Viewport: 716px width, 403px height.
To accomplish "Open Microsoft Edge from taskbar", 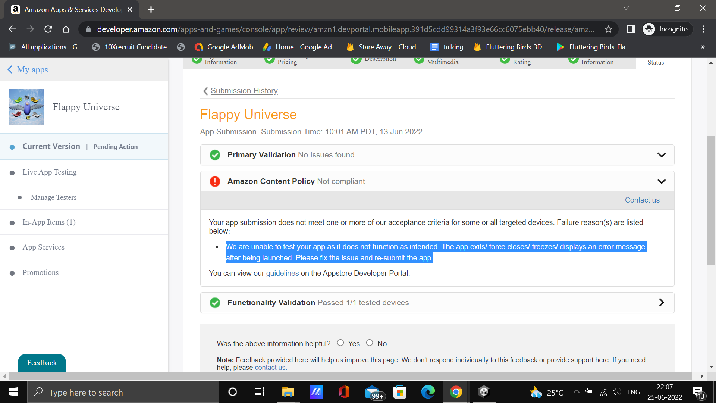I will (x=428, y=392).
